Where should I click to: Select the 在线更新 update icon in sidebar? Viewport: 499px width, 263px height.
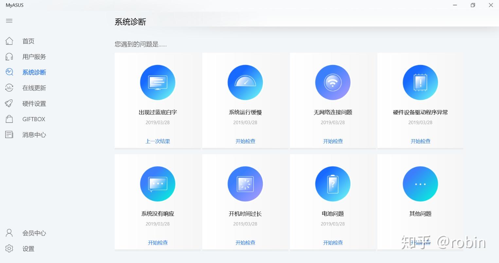click(x=9, y=88)
